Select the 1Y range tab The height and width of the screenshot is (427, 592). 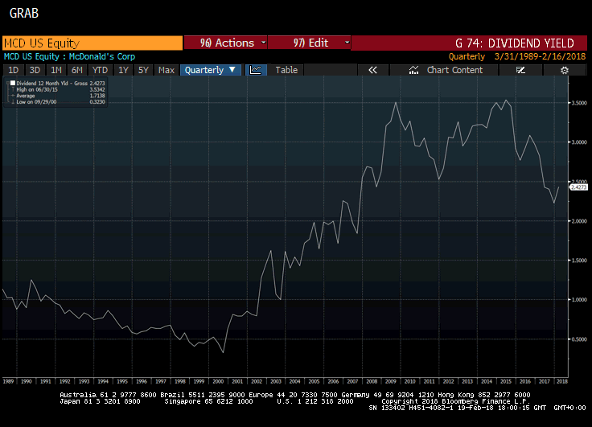click(123, 70)
